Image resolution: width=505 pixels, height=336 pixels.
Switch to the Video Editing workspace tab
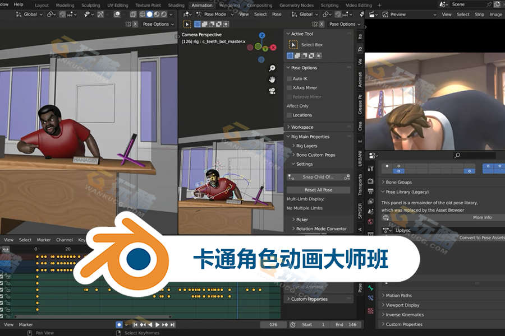pos(359,6)
